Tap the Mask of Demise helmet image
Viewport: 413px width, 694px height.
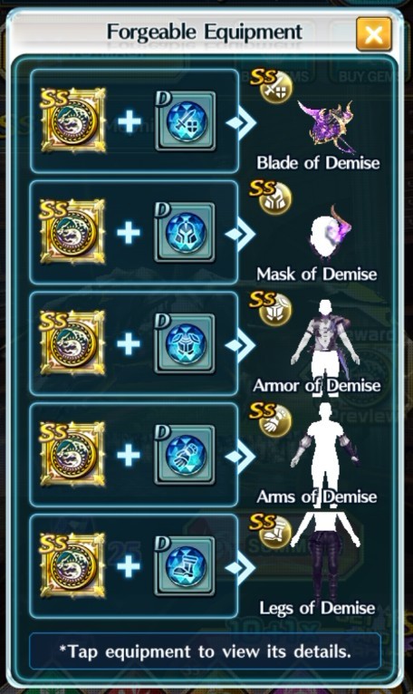(330, 233)
